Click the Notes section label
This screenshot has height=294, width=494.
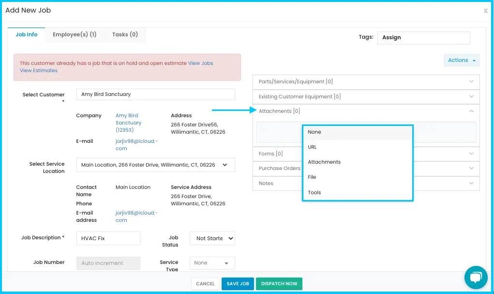tap(266, 183)
